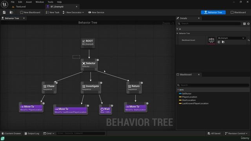Create a New Service
The height and width of the screenshot is (141, 251).
pos(96,12)
